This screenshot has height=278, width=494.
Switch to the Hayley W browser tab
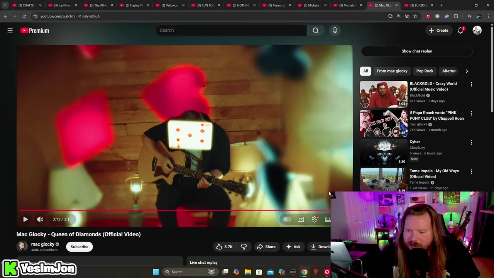[133, 5]
